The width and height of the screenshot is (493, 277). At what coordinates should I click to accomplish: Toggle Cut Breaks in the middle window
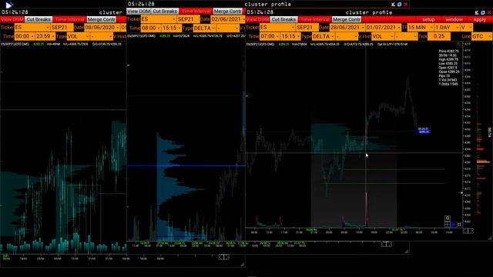click(165, 11)
